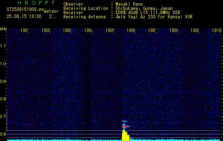Click the 'Receiver' field label

73,13
